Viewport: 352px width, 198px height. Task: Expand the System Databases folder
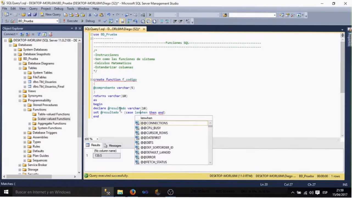(x=15, y=50)
